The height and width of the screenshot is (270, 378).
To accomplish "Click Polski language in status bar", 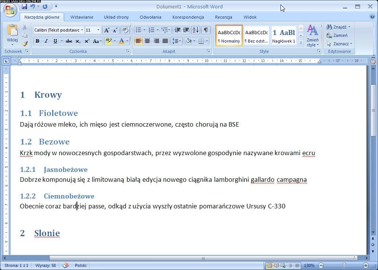I will point(81,265).
